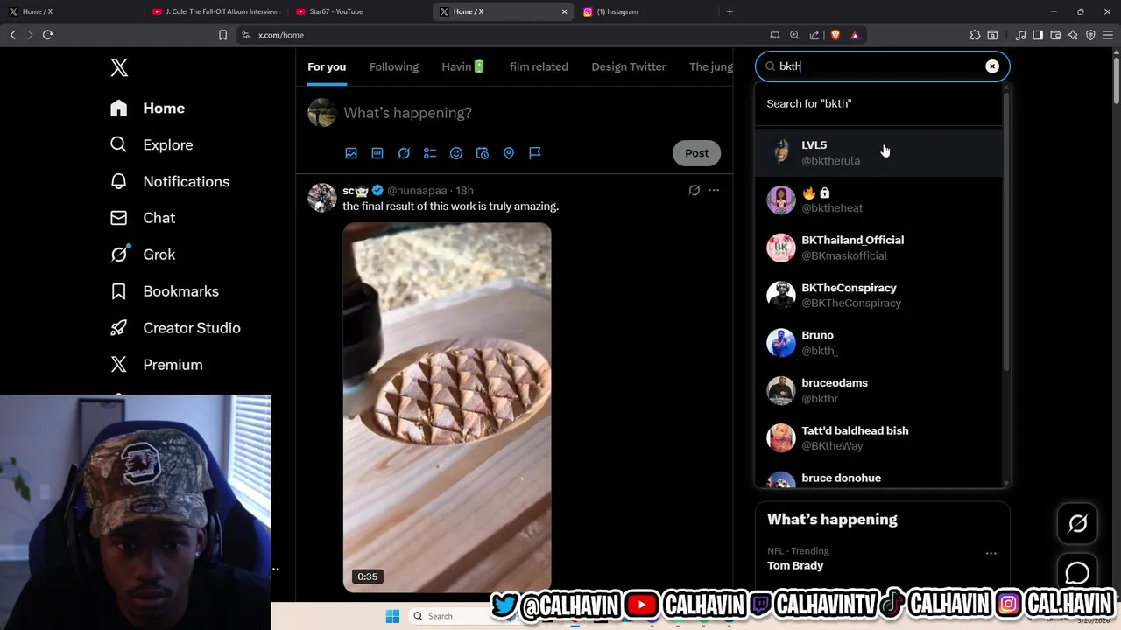Click the Post button
The image size is (1121, 630).
point(696,153)
